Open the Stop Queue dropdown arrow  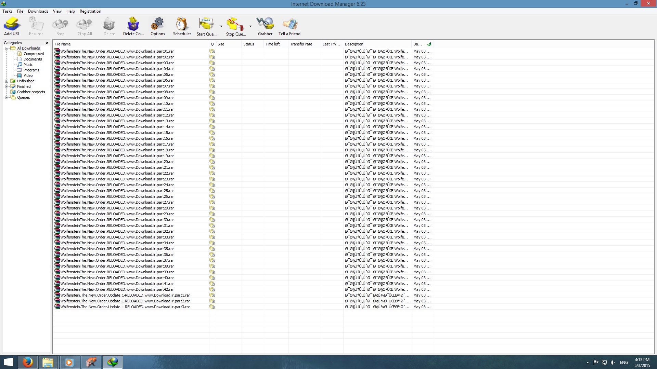tap(250, 26)
